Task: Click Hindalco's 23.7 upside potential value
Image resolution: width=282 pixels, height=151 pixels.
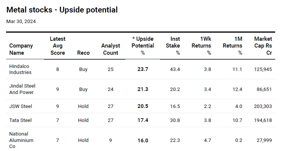Action: (143, 69)
